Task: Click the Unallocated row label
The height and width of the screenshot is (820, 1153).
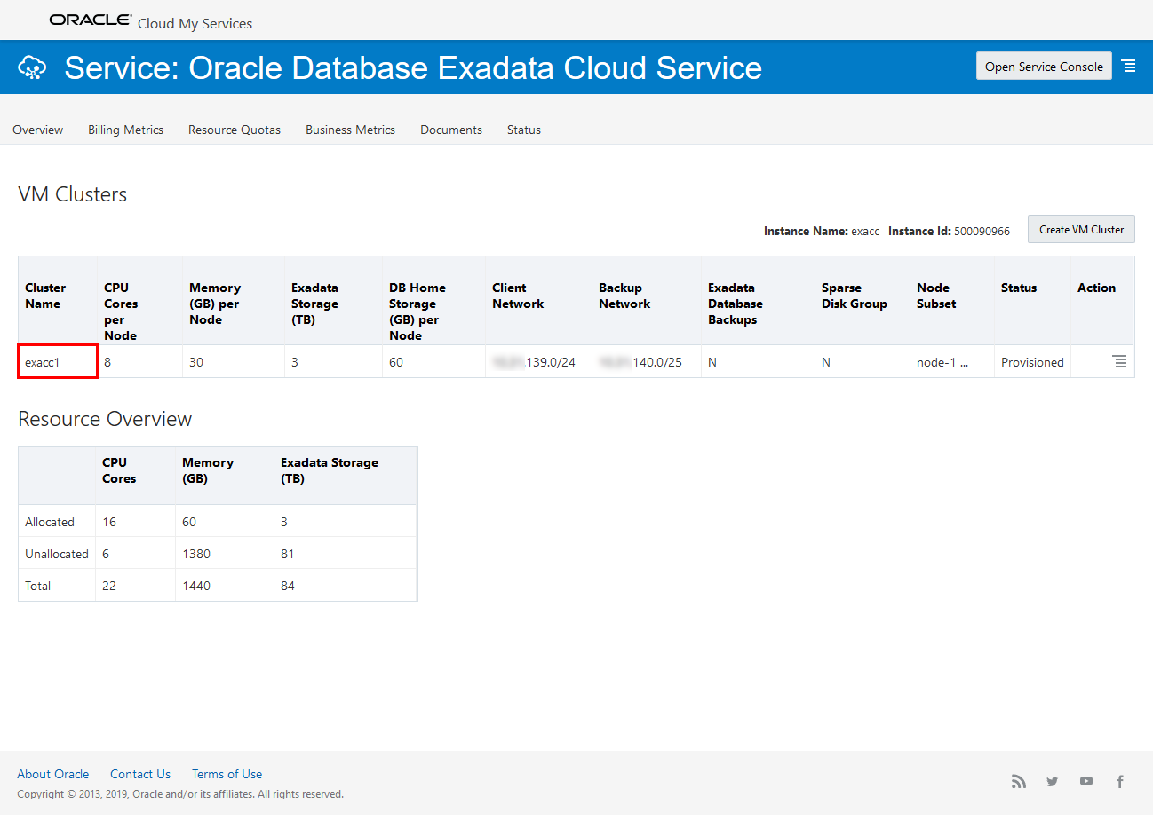Action: (57, 554)
